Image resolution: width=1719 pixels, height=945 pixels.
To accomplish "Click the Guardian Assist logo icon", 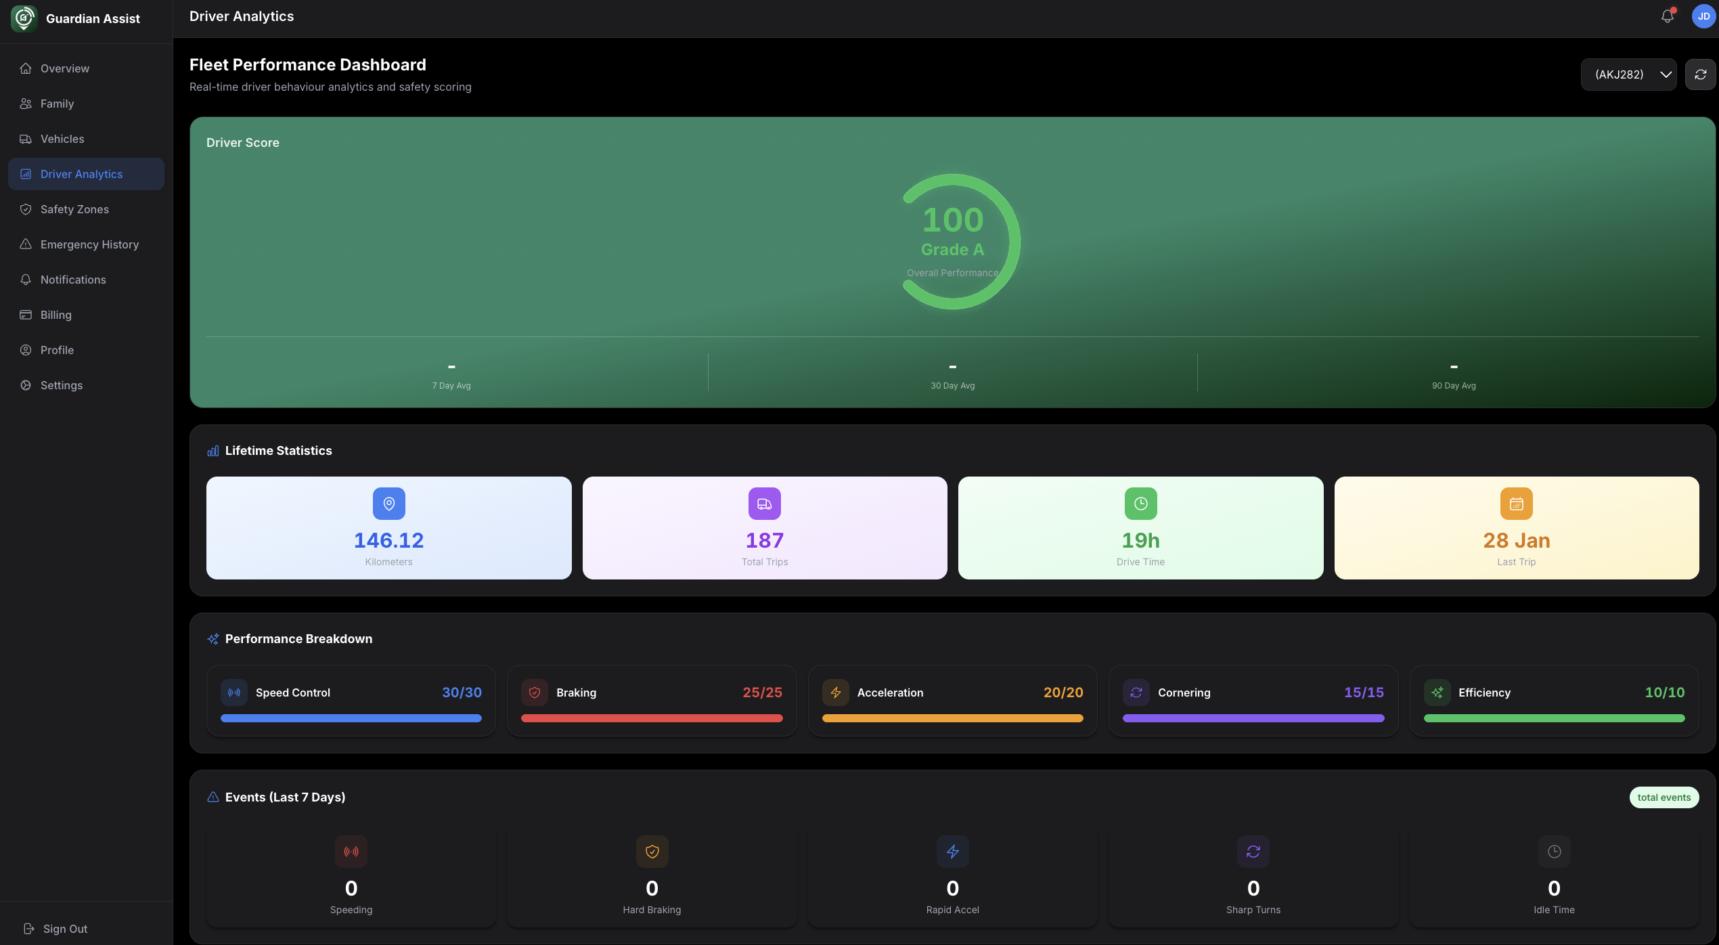I will 24,18.
